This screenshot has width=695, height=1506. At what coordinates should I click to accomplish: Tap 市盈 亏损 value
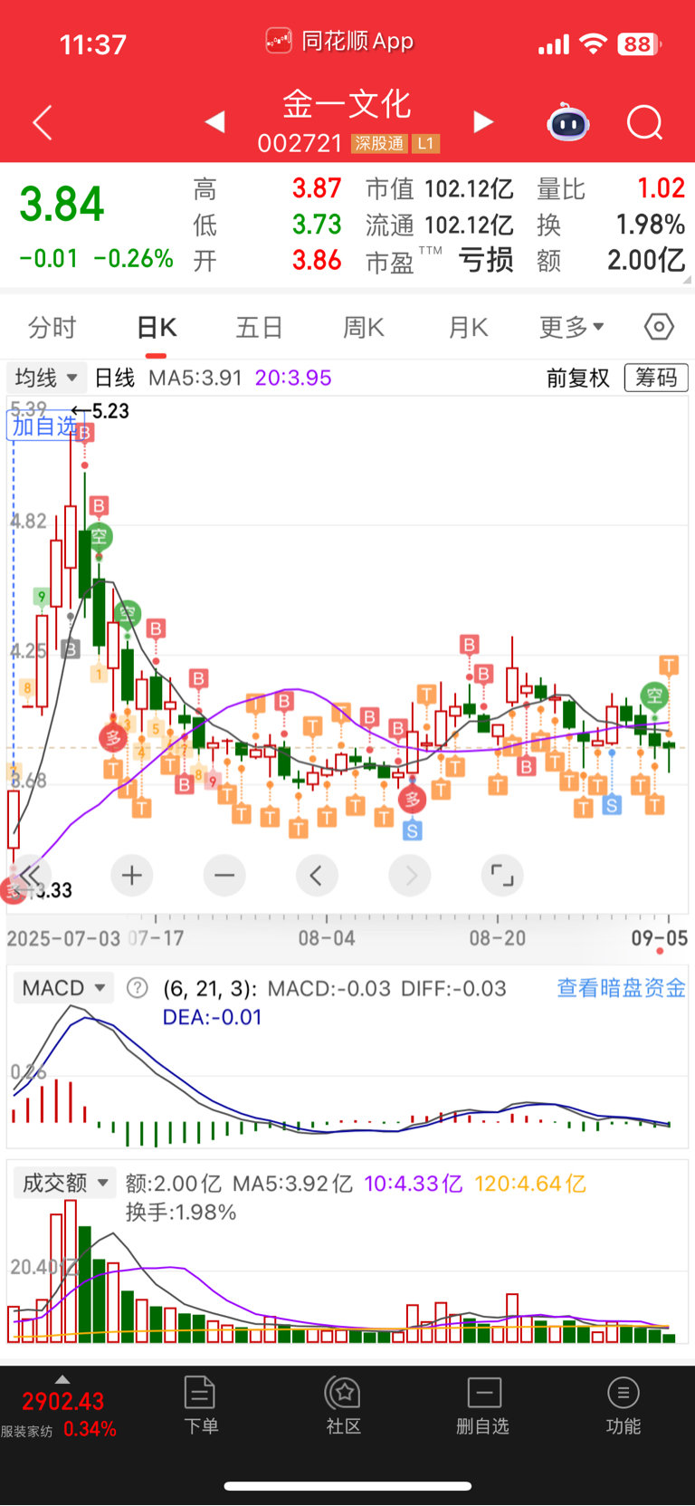(x=486, y=260)
